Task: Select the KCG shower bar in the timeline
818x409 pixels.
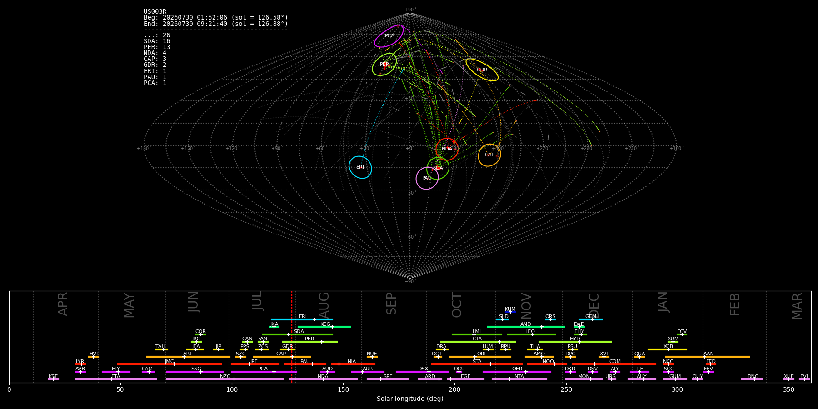Action: (x=324, y=327)
